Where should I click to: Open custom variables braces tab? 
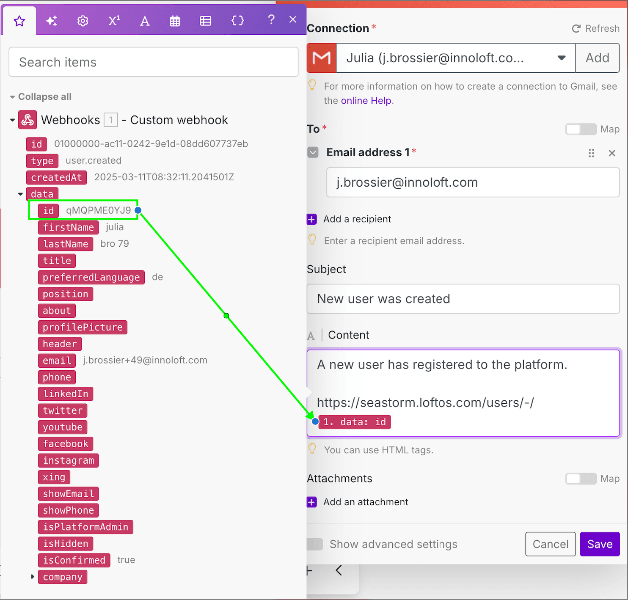click(x=237, y=21)
